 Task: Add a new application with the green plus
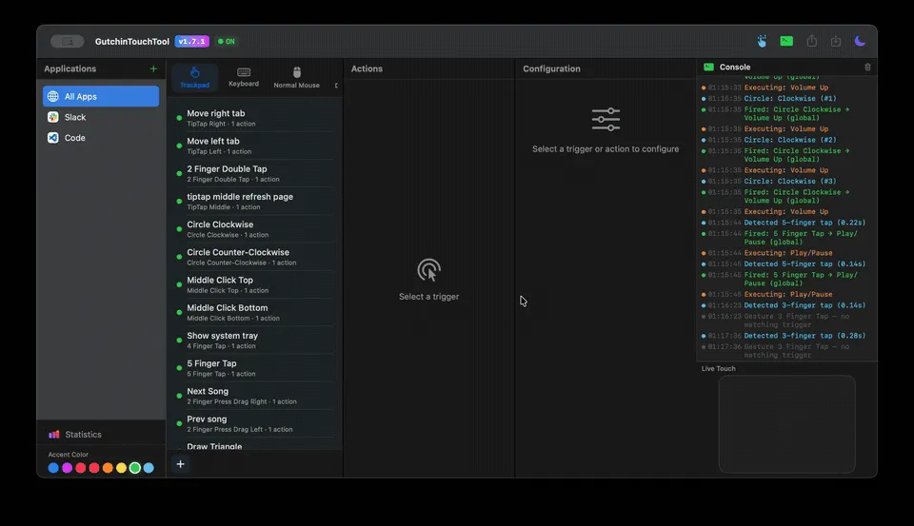(153, 68)
